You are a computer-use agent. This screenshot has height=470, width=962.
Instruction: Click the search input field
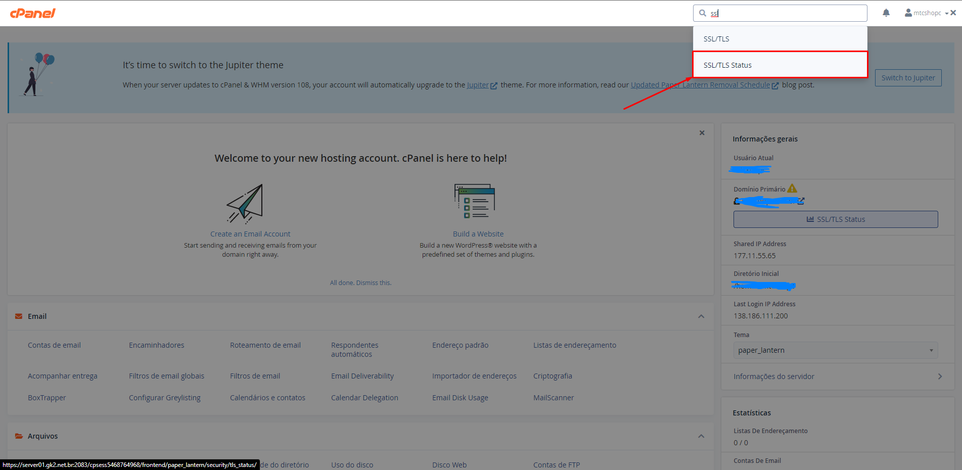(780, 13)
